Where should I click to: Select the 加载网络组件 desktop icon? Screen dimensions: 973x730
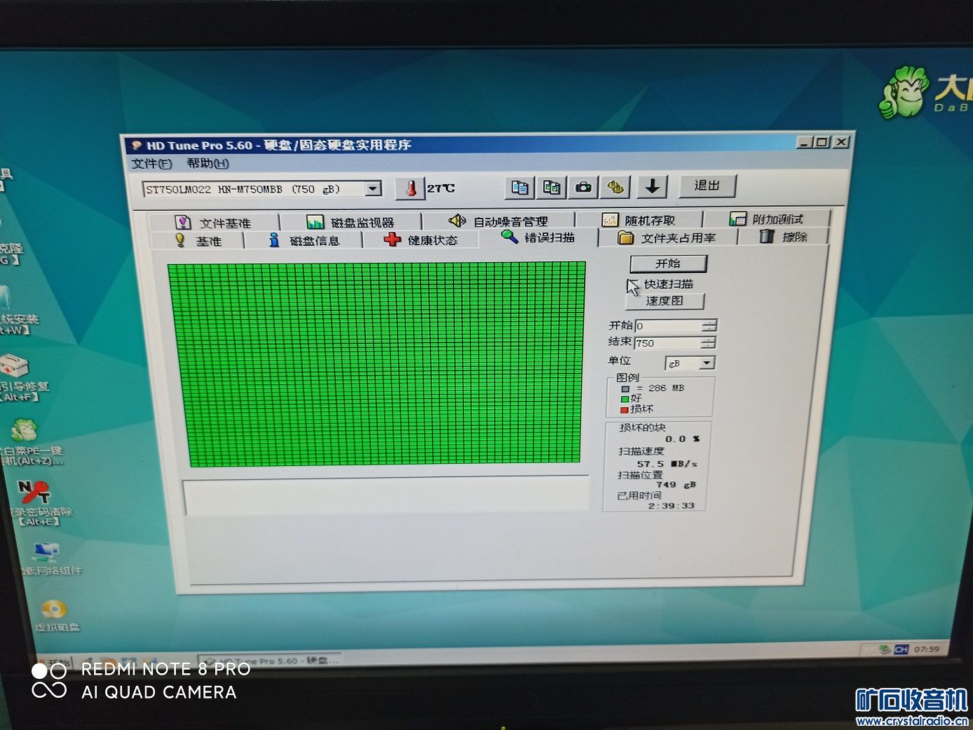49,559
